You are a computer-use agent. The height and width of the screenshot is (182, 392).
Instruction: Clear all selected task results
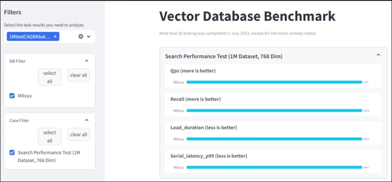click(x=81, y=37)
